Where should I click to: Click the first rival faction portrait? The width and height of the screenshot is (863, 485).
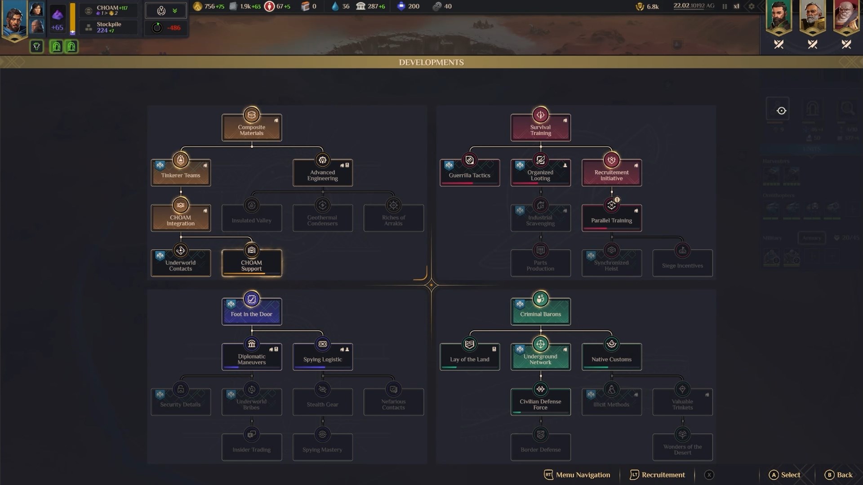coord(778,17)
